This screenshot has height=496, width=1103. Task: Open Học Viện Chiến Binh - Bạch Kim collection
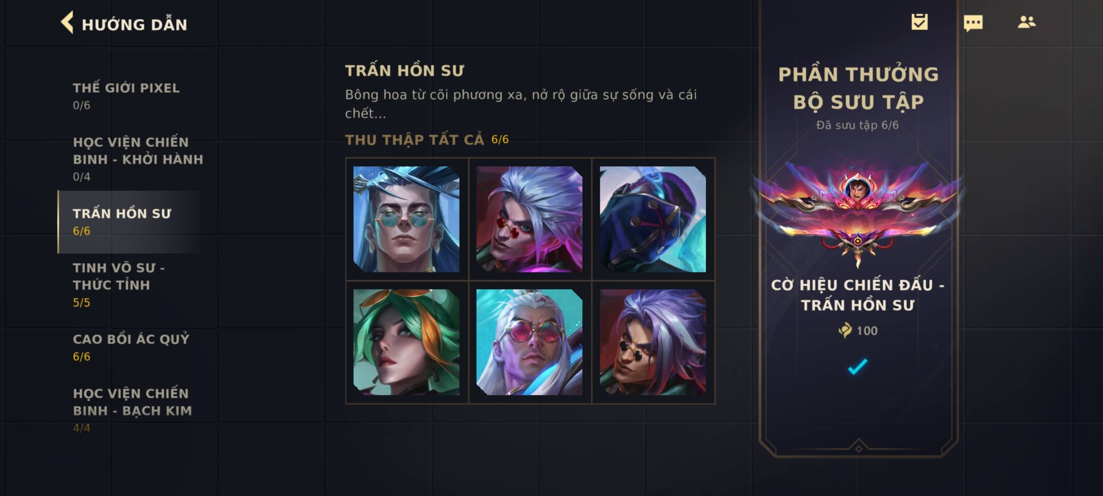[133, 410]
